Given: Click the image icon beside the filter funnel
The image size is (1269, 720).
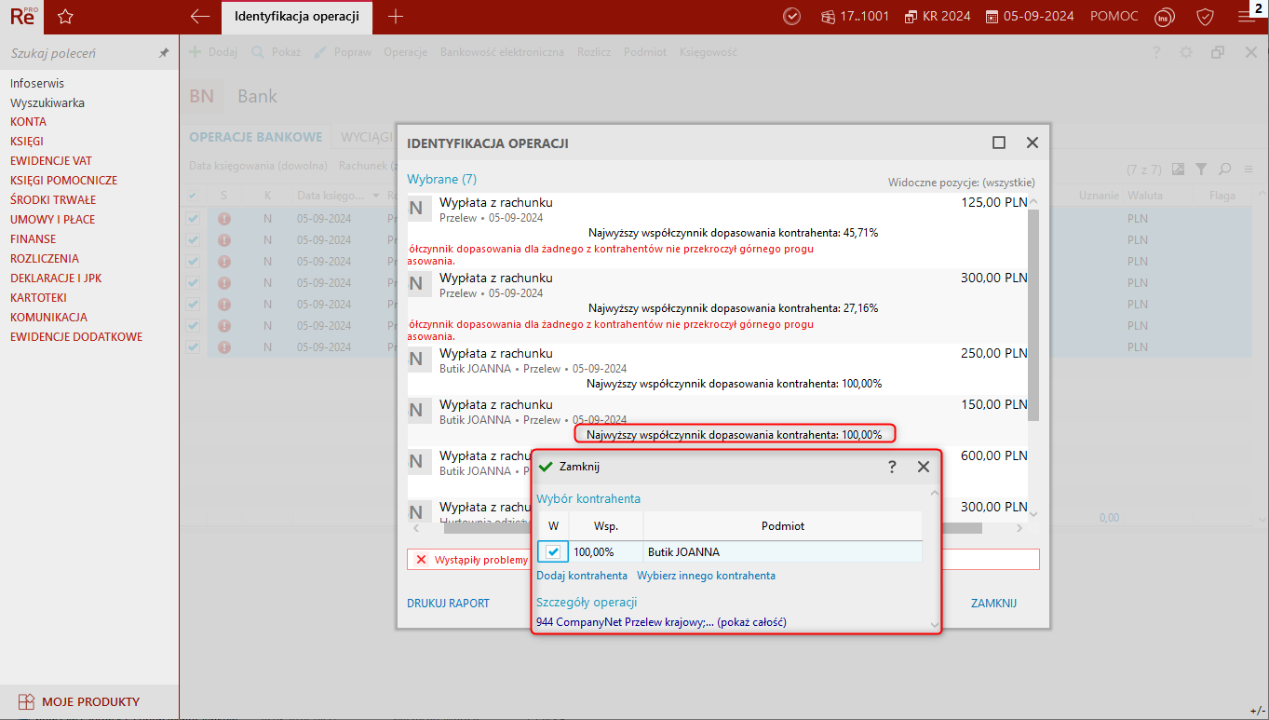Looking at the screenshot, I should coord(1178,169).
